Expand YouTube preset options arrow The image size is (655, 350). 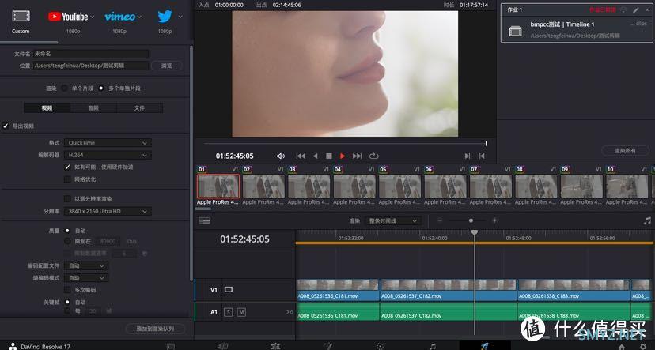click(93, 17)
